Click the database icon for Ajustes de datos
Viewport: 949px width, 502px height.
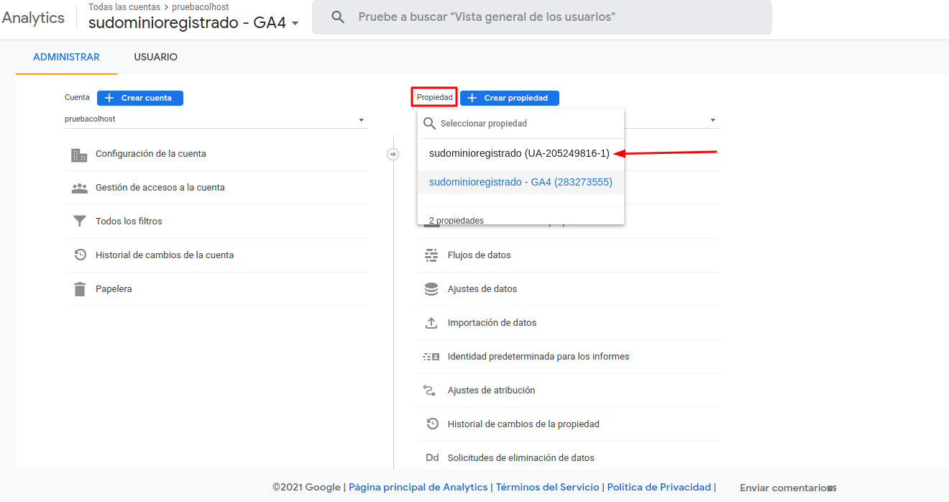(431, 289)
